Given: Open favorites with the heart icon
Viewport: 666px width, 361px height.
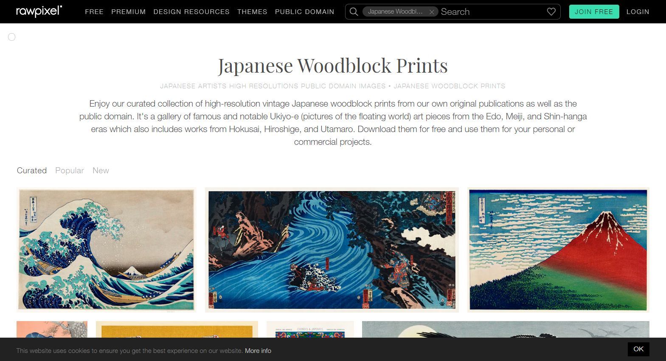Looking at the screenshot, I should click(551, 12).
